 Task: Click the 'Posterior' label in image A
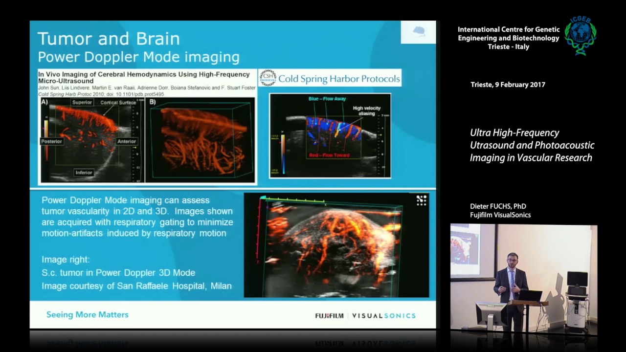[x=52, y=141]
